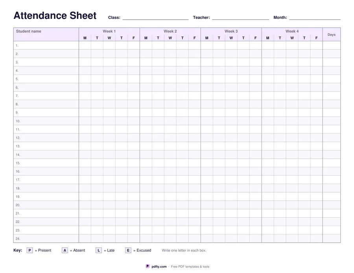Click the Key: label

tap(18, 250)
